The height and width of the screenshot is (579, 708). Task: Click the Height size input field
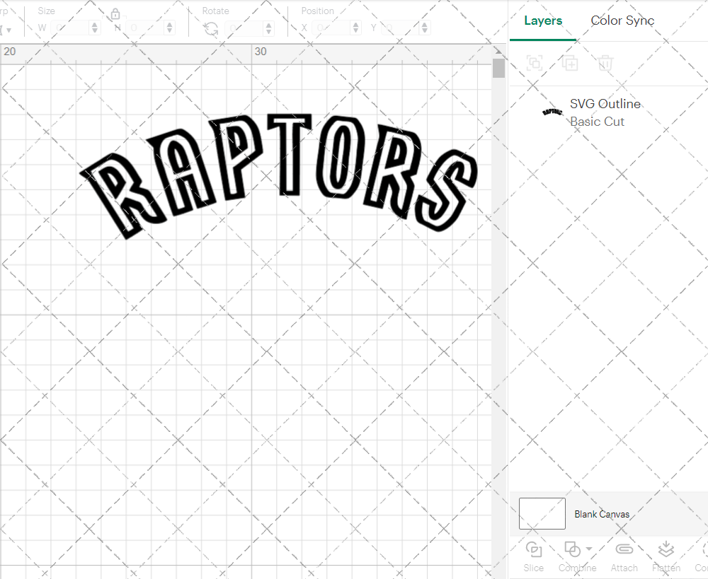(146, 28)
